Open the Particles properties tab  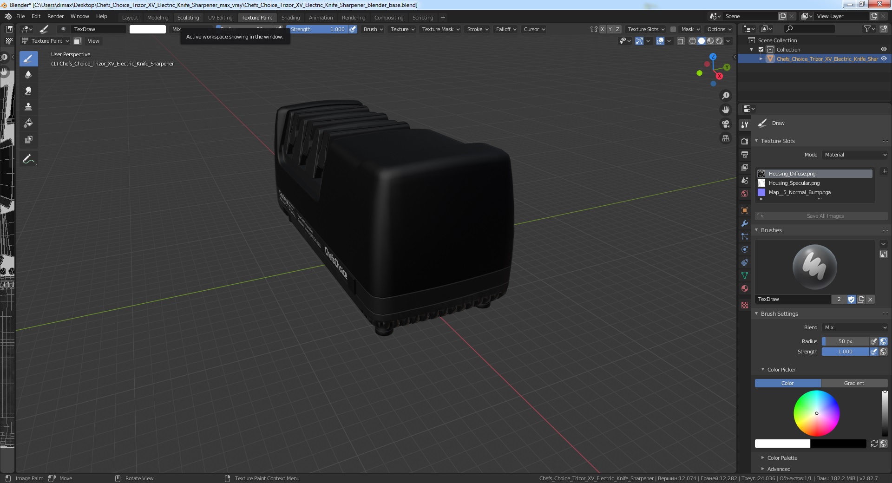[x=745, y=236]
